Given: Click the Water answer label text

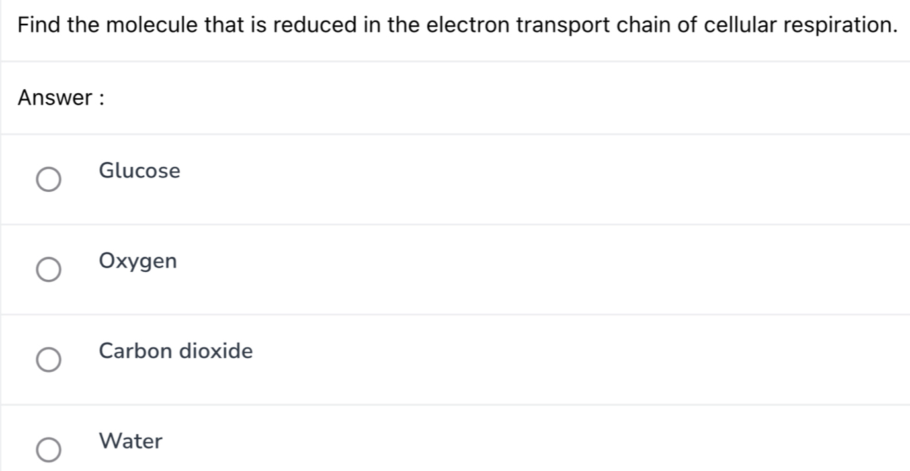Looking at the screenshot, I should click(x=130, y=441).
